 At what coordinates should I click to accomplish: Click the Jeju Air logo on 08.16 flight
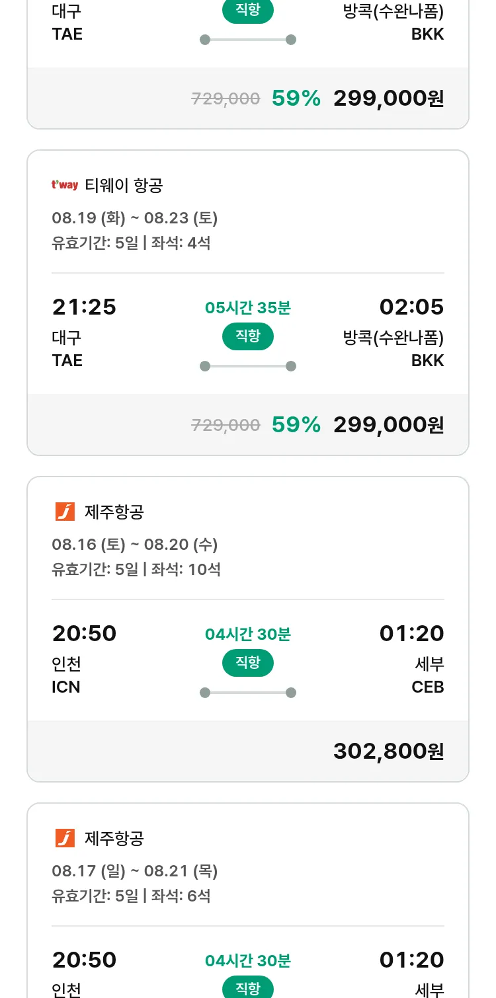[65, 512]
